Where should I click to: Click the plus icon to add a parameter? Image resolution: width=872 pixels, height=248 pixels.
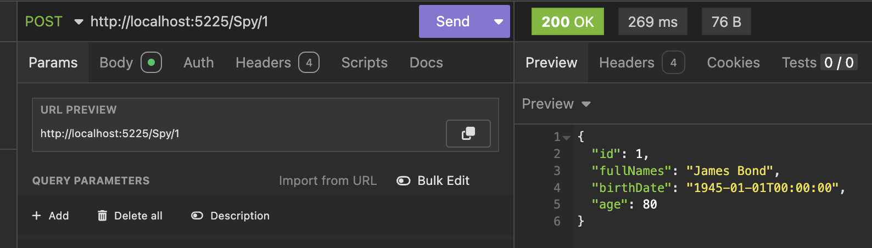pos(37,216)
